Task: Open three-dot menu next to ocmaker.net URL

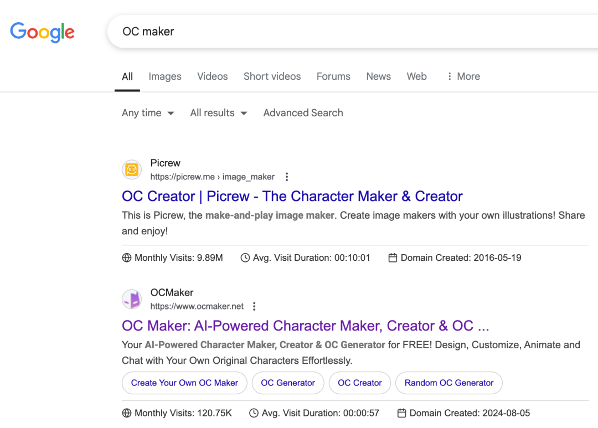Action: [254, 306]
